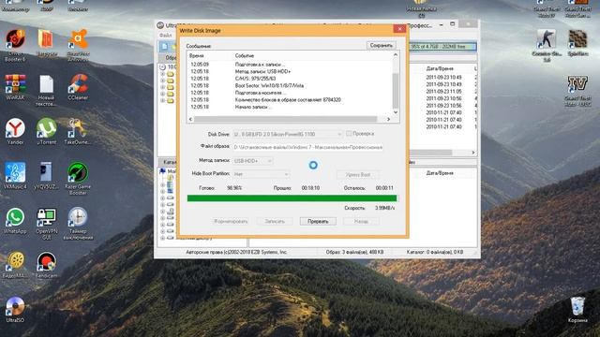Screen dimensions: 600x337
Task: Click the Прервать abort button
Action: (318, 221)
